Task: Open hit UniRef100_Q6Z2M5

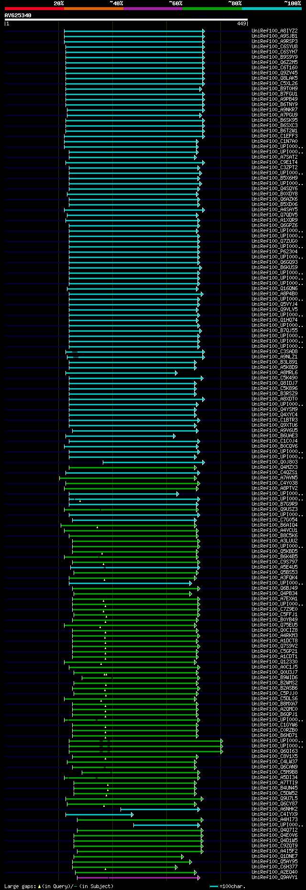Action: (x=274, y=62)
